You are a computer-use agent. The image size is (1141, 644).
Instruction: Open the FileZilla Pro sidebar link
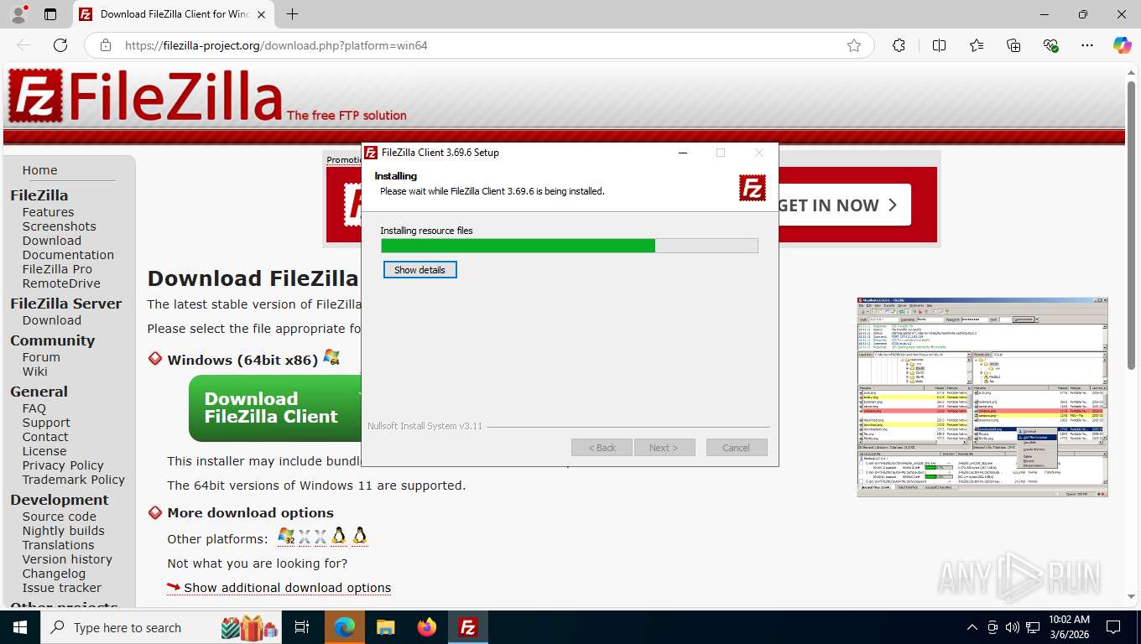coord(57,269)
